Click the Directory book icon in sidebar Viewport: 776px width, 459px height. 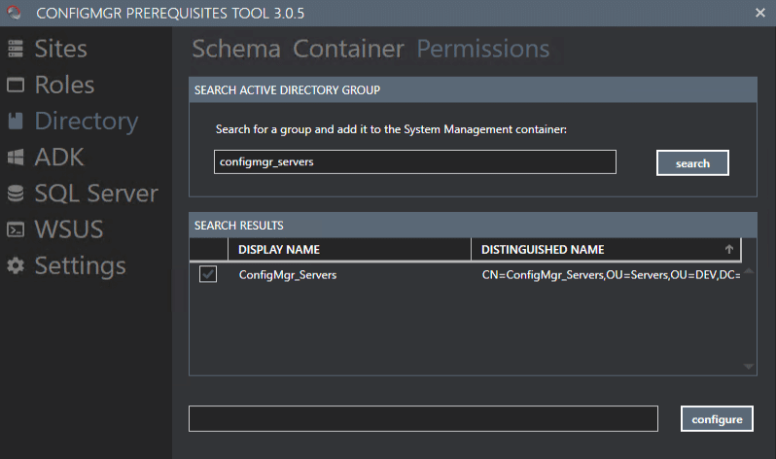tap(16, 121)
